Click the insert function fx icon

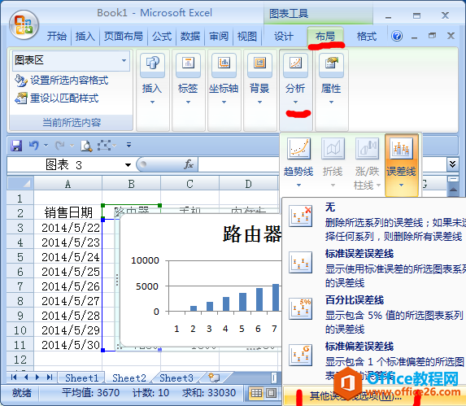tap(189, 164)
